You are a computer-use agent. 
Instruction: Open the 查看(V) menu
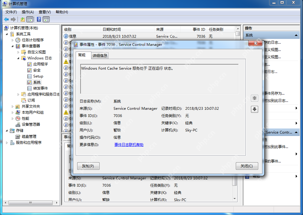[44, 12]
